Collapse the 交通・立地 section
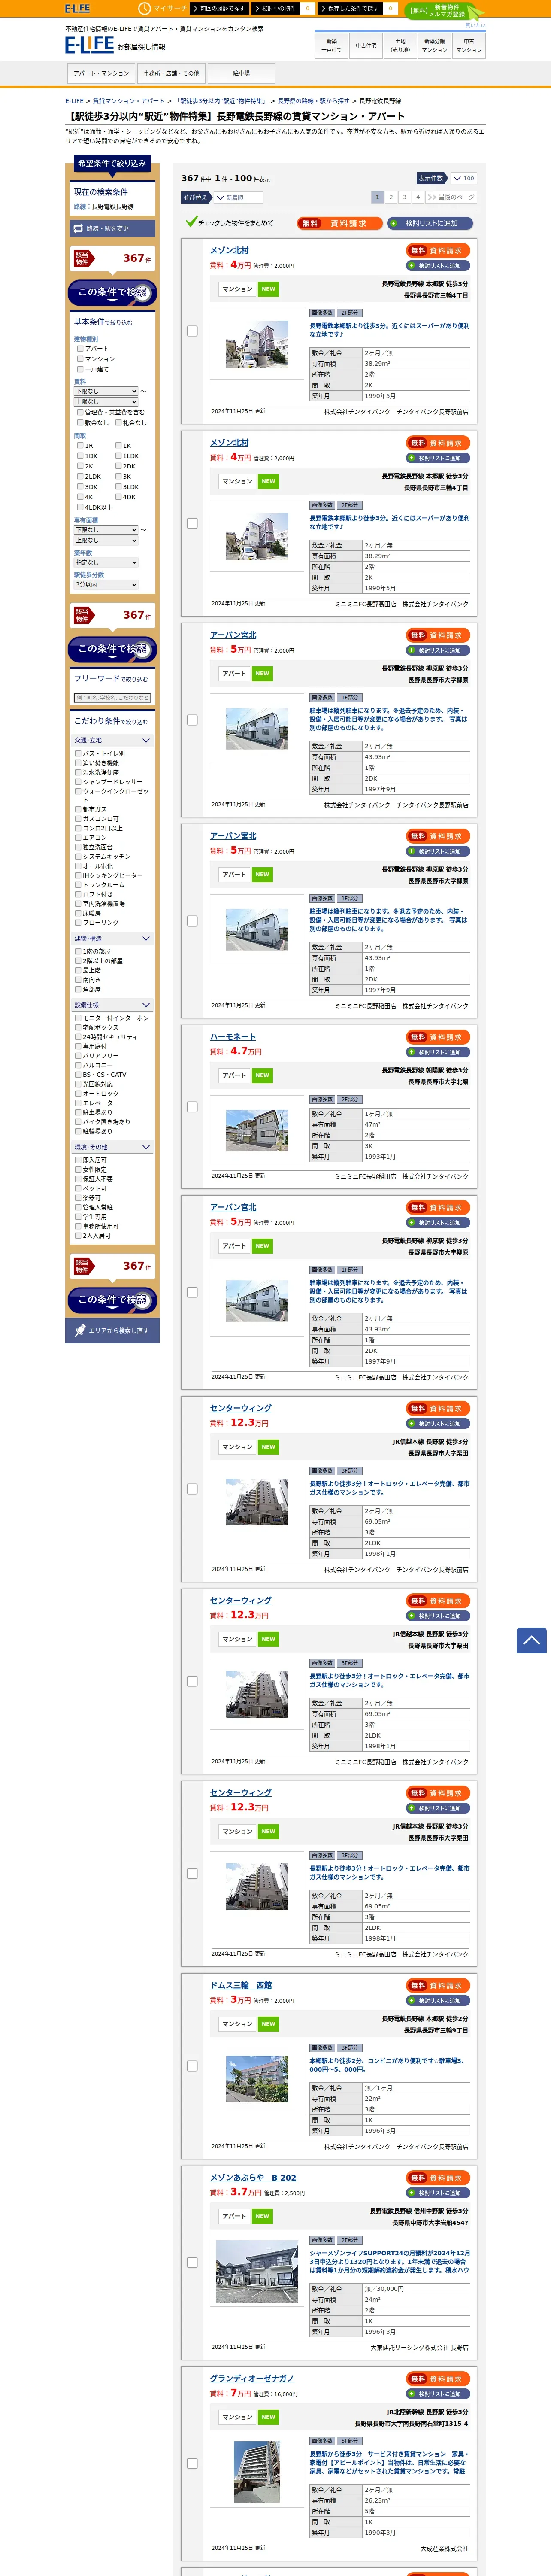The width and height of the screenshot is (551, 2576). (112, 740)
